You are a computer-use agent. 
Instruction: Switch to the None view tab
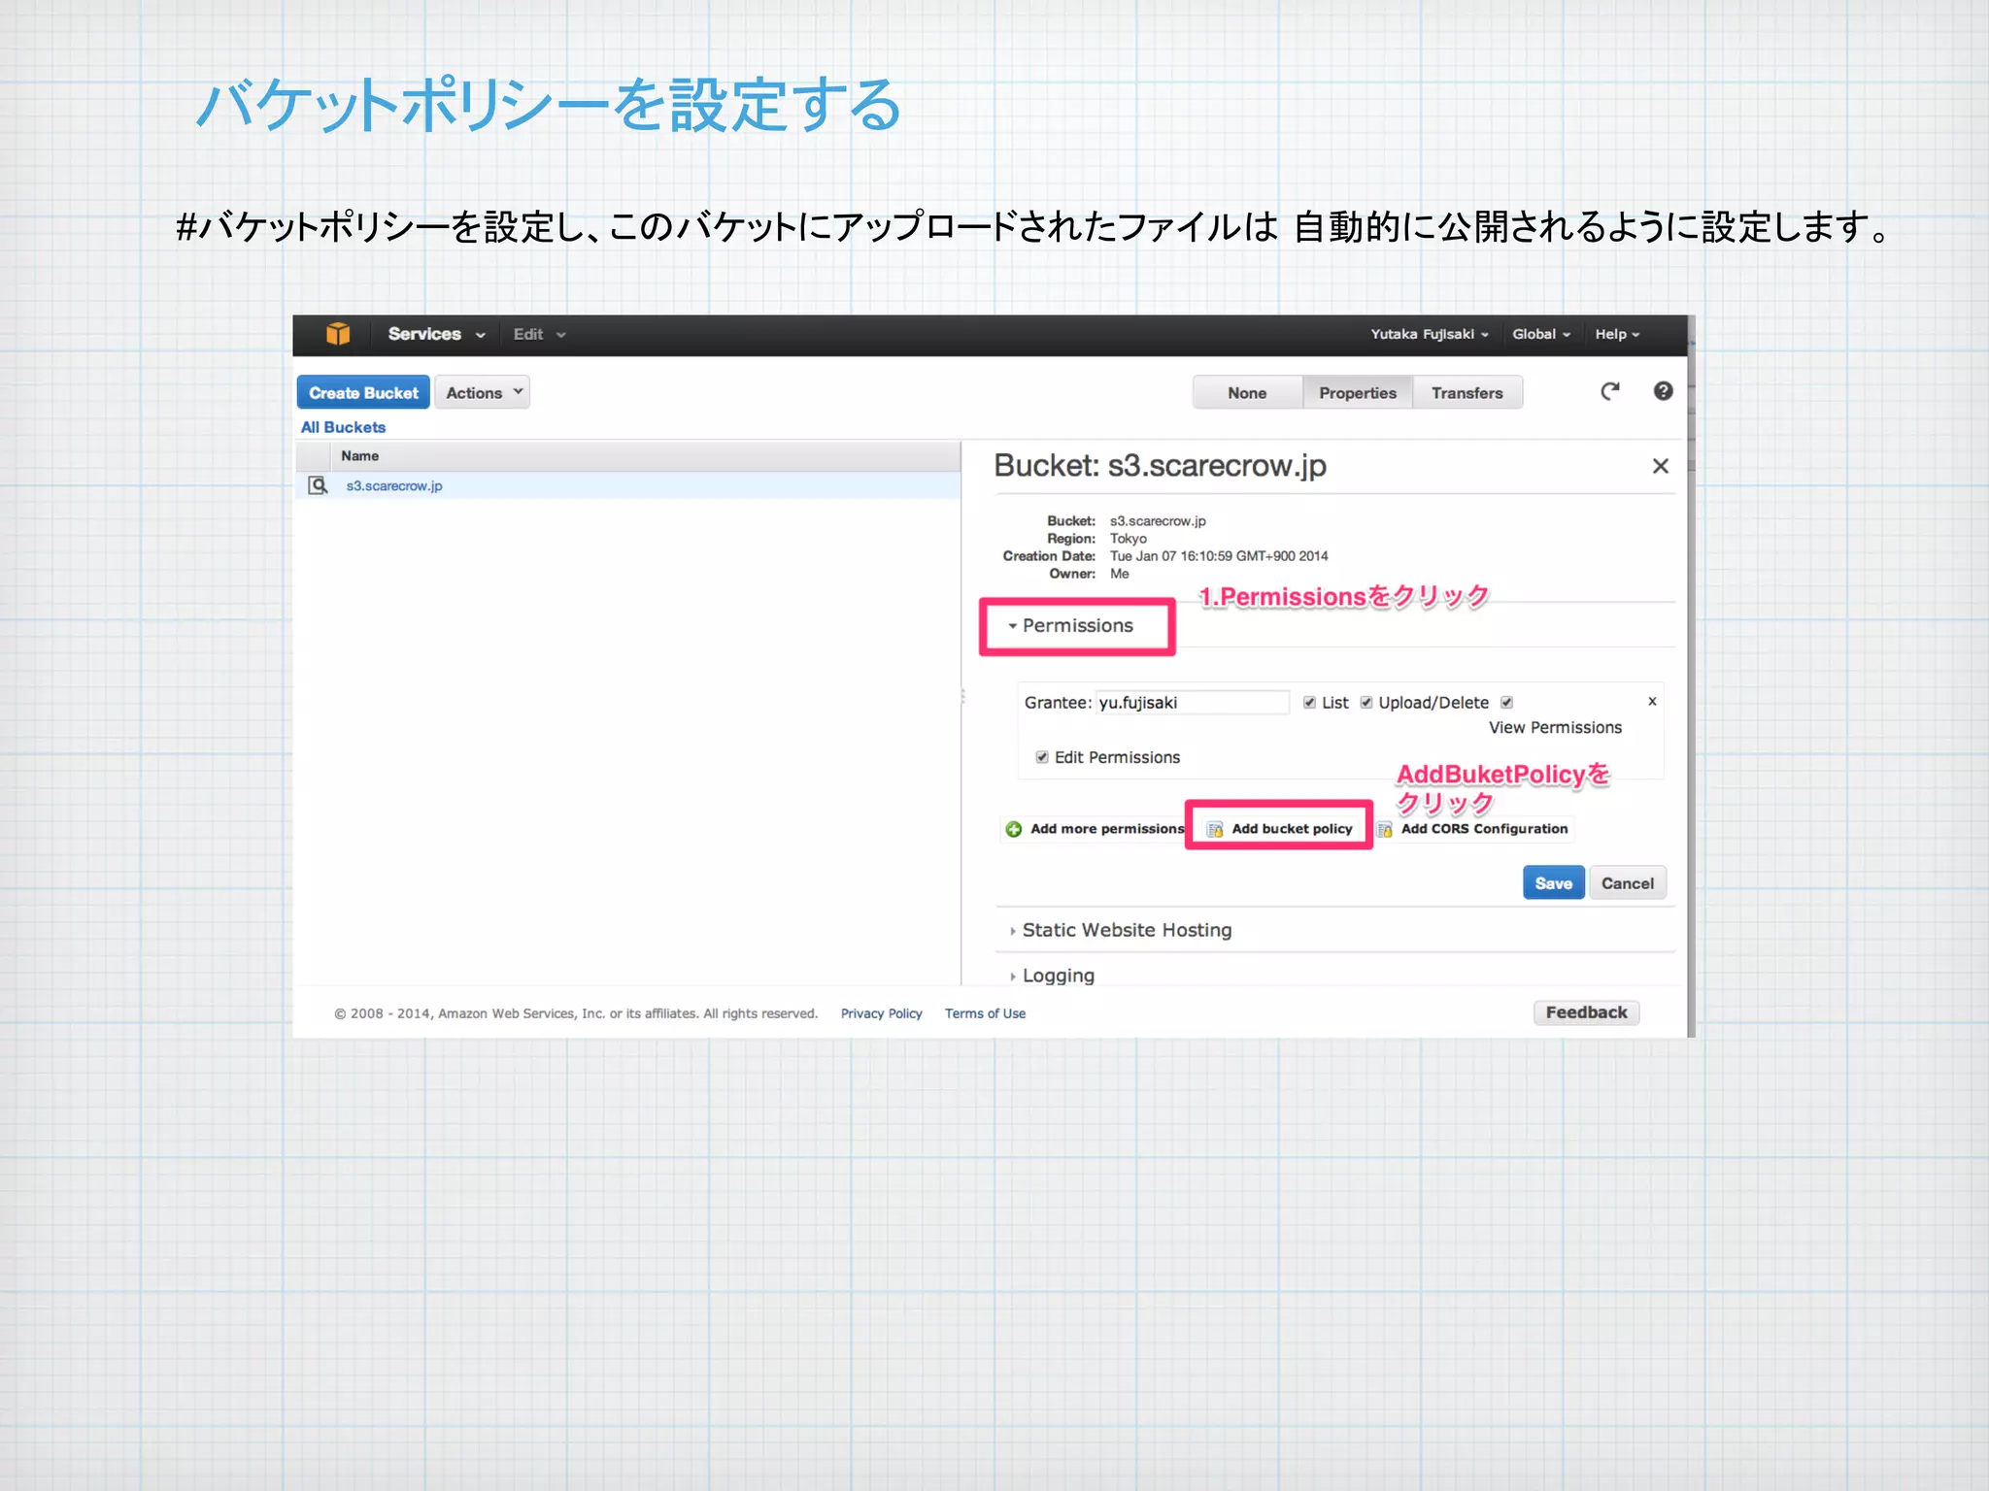(x=1247, y=393)
